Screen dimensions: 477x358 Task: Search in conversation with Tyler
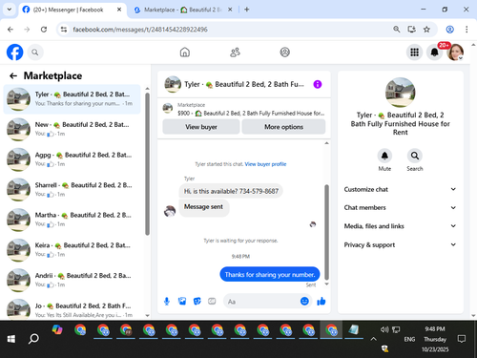pos(415,156)
